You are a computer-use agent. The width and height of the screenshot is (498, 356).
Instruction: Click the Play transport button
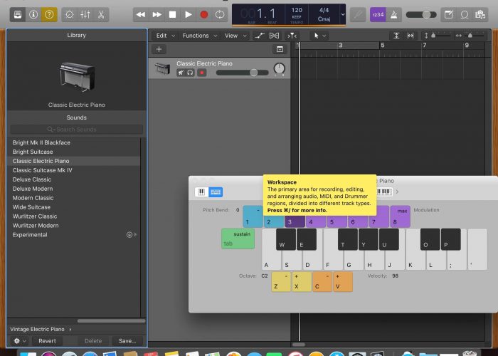[189, 15]
